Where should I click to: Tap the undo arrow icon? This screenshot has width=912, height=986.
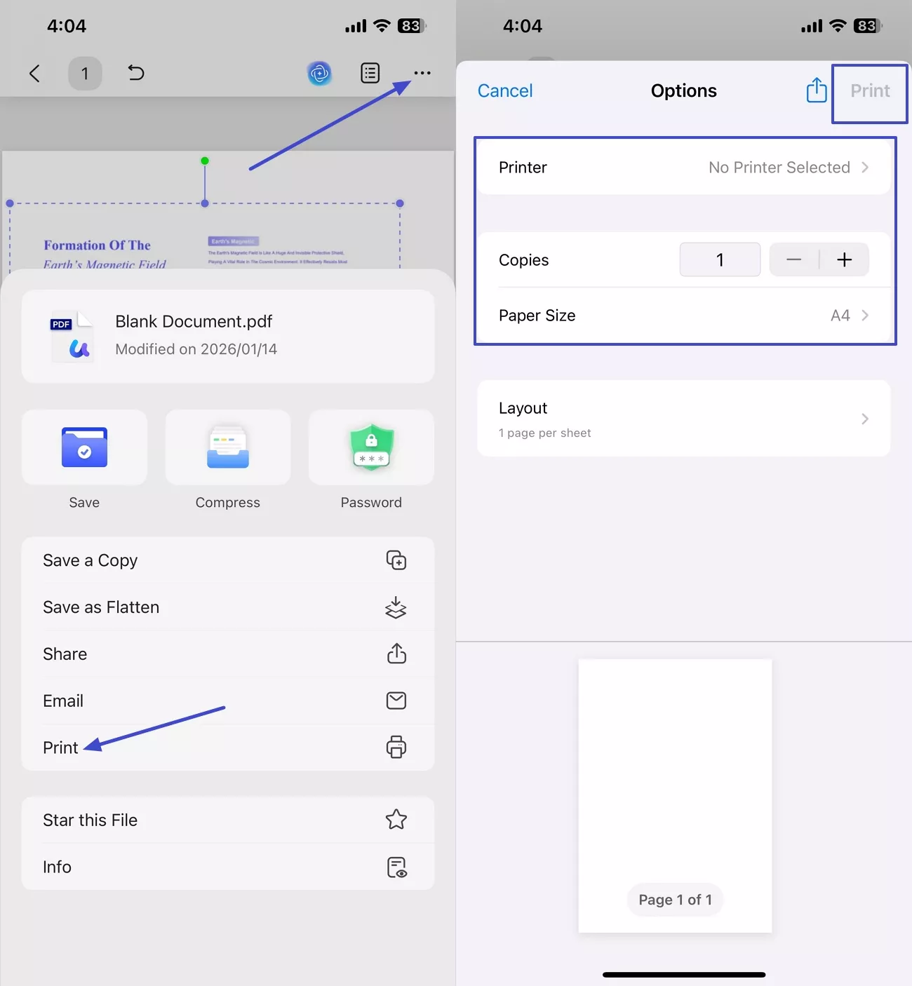136,73
